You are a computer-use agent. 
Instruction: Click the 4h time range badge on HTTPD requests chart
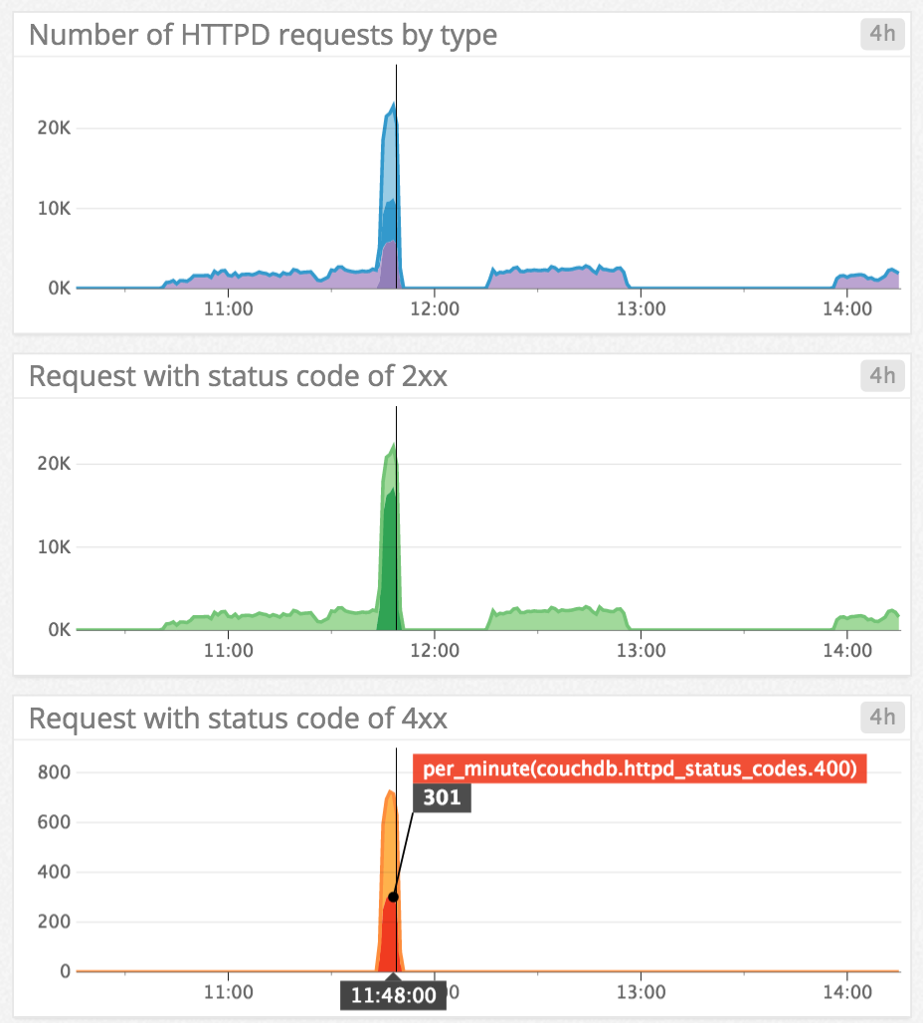coord(881,34)
